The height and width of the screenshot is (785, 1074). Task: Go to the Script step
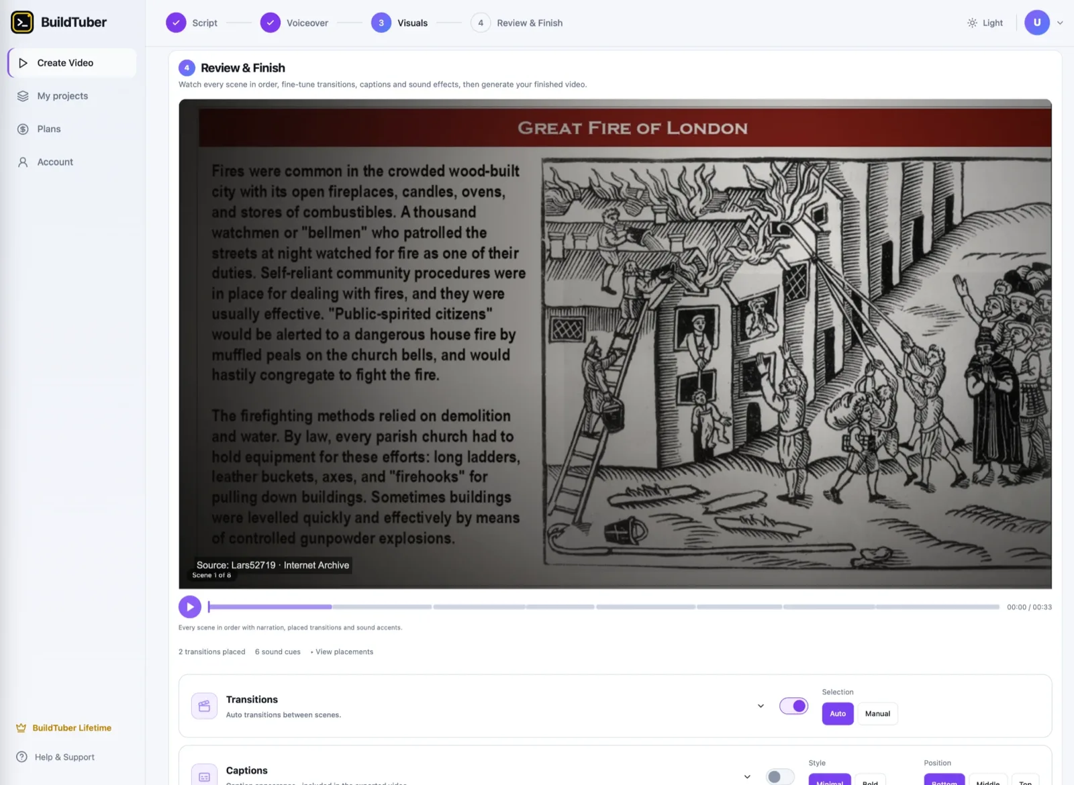pos(192,23)
